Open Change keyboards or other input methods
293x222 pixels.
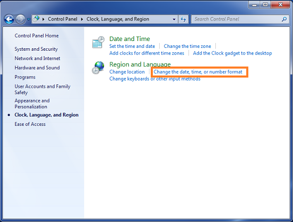[x=155, y=79]
